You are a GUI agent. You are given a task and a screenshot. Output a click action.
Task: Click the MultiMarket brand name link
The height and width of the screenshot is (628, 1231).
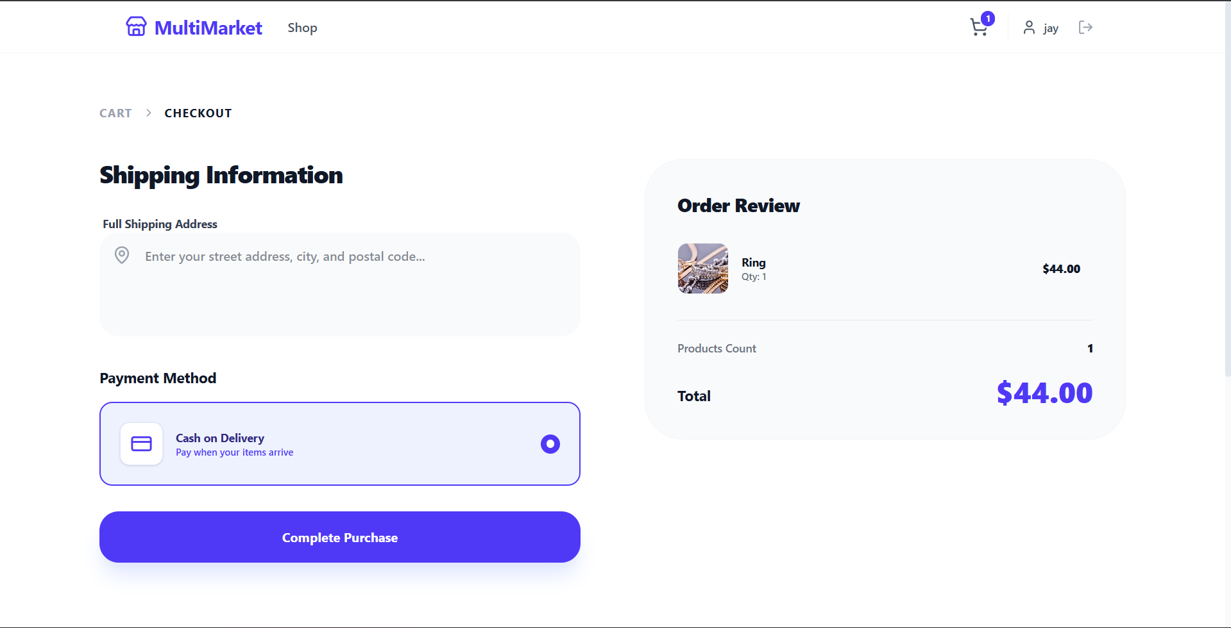tap(208, 28)
